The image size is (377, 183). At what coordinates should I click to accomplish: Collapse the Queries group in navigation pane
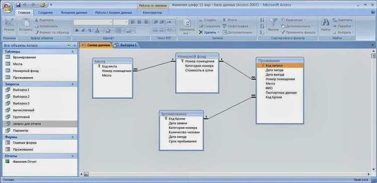72,84
